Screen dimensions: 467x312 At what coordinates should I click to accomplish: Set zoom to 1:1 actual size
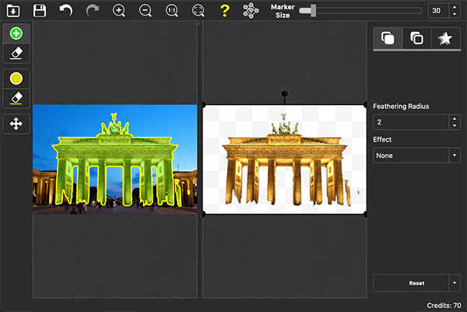pos(172,11)
